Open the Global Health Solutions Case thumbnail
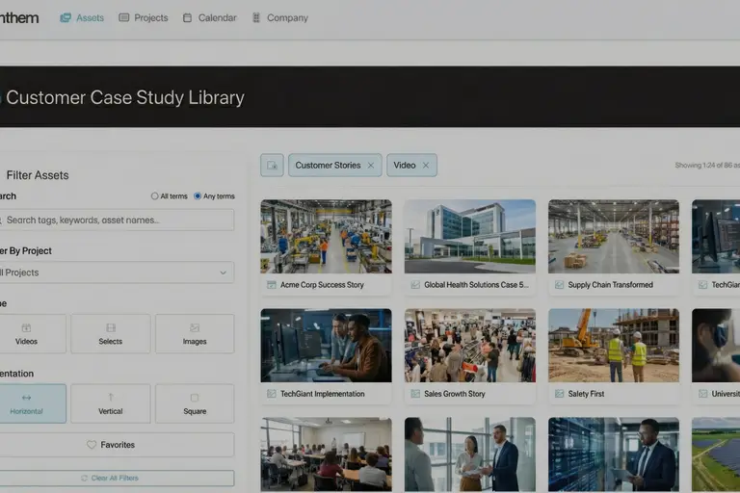Image resolution: width=740 pixels, height=493 pixels. (x=470, y=236)
